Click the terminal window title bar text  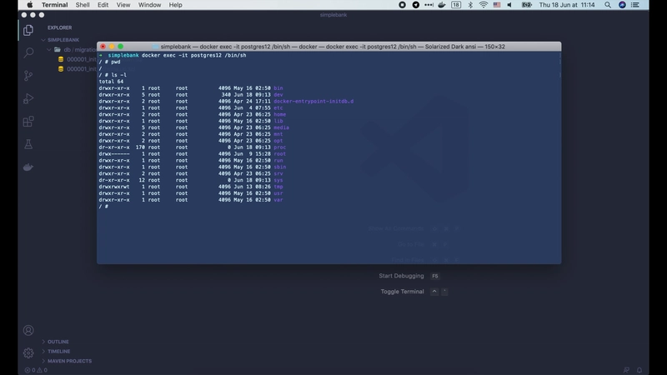click(x=333, y=47)
